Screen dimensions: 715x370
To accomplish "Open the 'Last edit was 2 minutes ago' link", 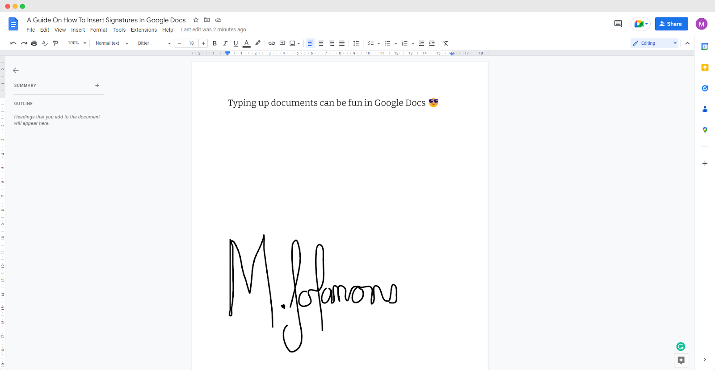I will pos(214,29).
